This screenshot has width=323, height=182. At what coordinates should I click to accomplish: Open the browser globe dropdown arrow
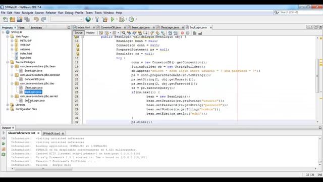(x=92, y=19)
